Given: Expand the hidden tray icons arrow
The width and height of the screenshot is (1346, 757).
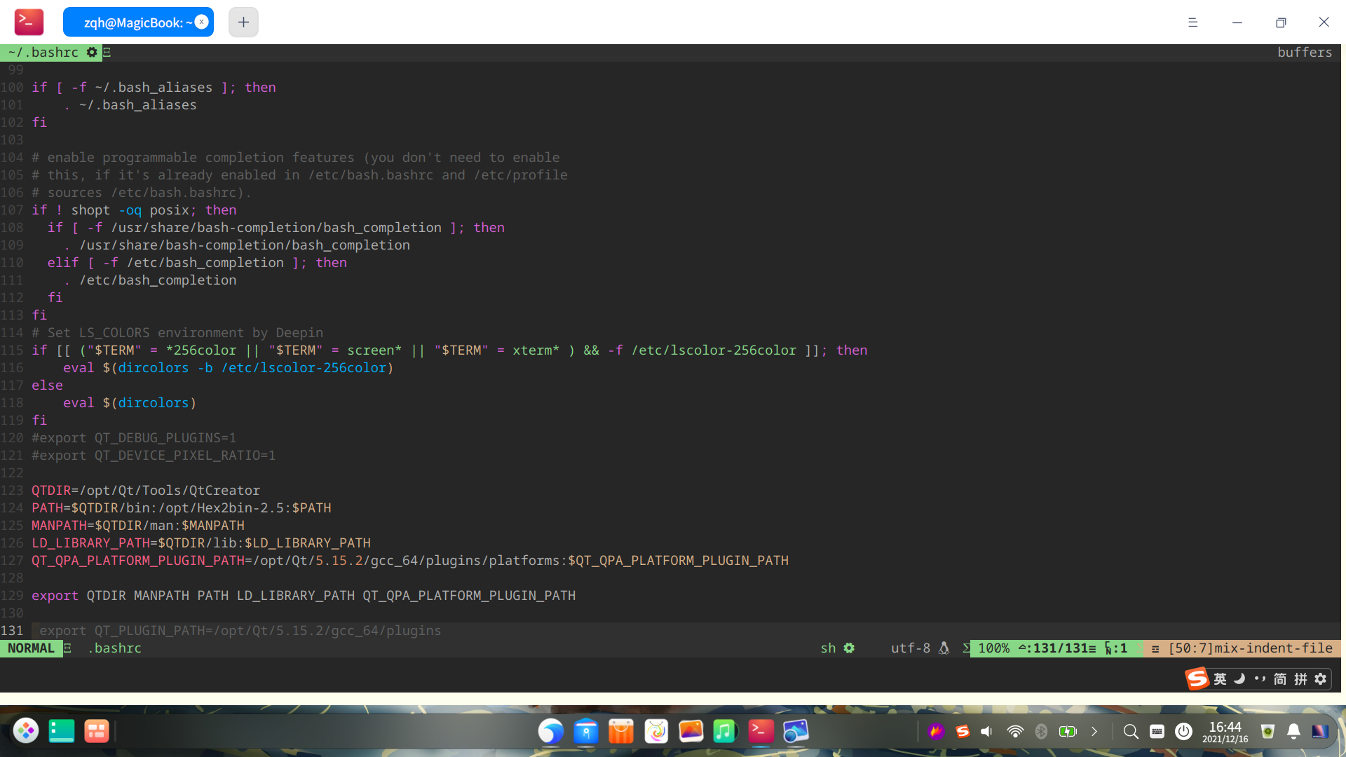Looking at the screenshot, I should click(1094, 732).
